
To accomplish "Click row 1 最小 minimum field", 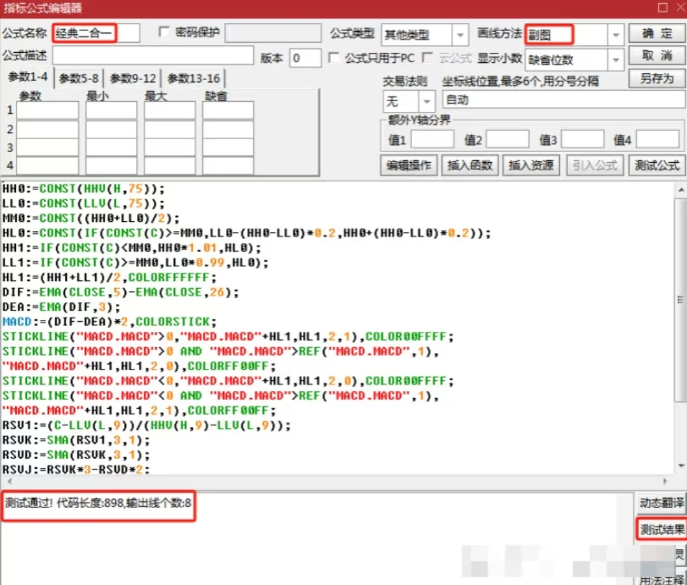I will click(x=111, y=111).
